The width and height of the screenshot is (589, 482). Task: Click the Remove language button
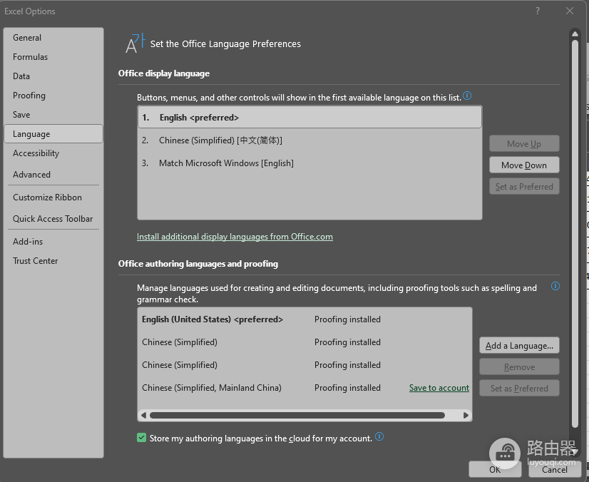(519, 366)
